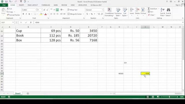Open the Calibri font name dropdown
Viewport: 185px width, 104px height.
pyautogui.click(x=36, y=10)
